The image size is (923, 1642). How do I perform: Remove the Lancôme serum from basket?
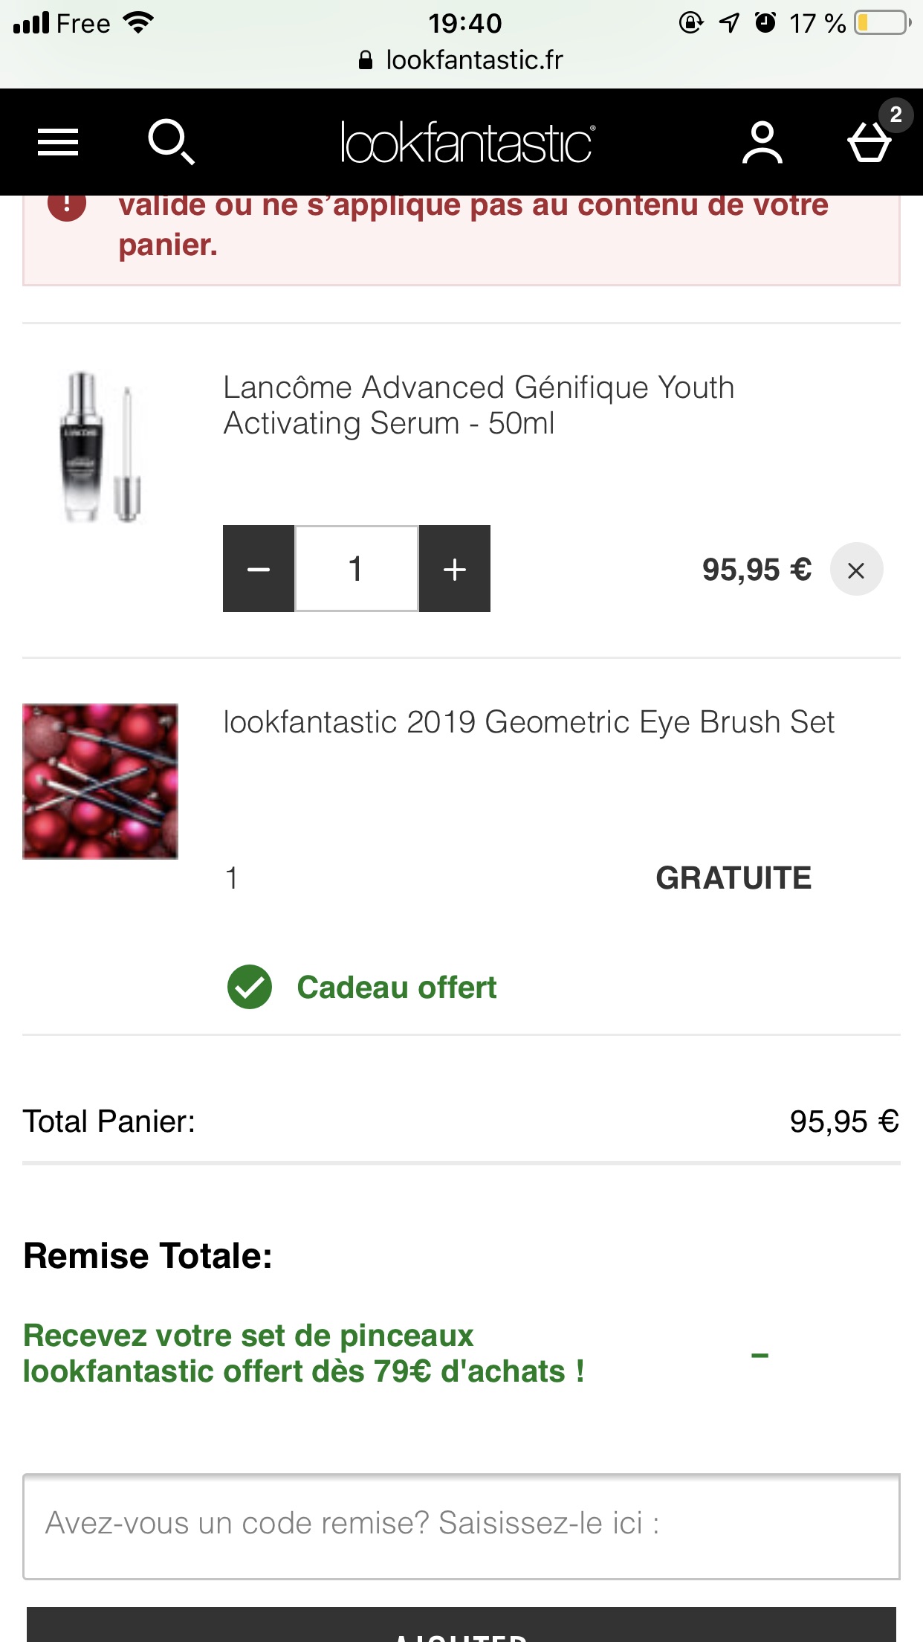[x=856, y=570]
